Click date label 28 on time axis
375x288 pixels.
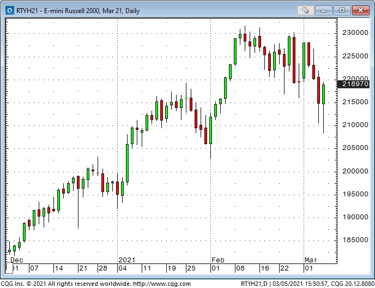103,268
